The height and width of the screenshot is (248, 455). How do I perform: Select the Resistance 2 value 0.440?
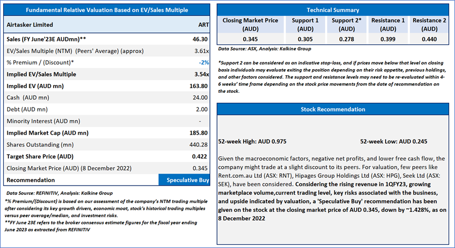(x=429, y=39)
